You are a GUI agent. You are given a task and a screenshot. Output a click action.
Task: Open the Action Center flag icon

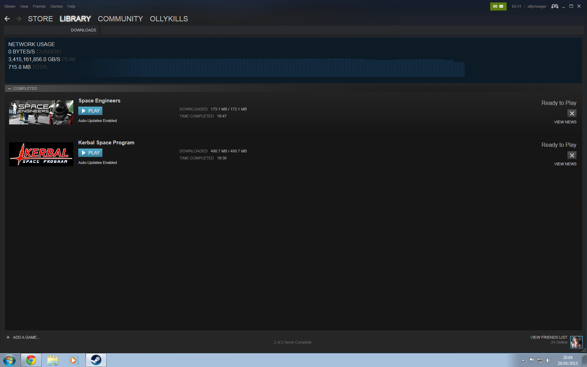click(x=531, y=360)
